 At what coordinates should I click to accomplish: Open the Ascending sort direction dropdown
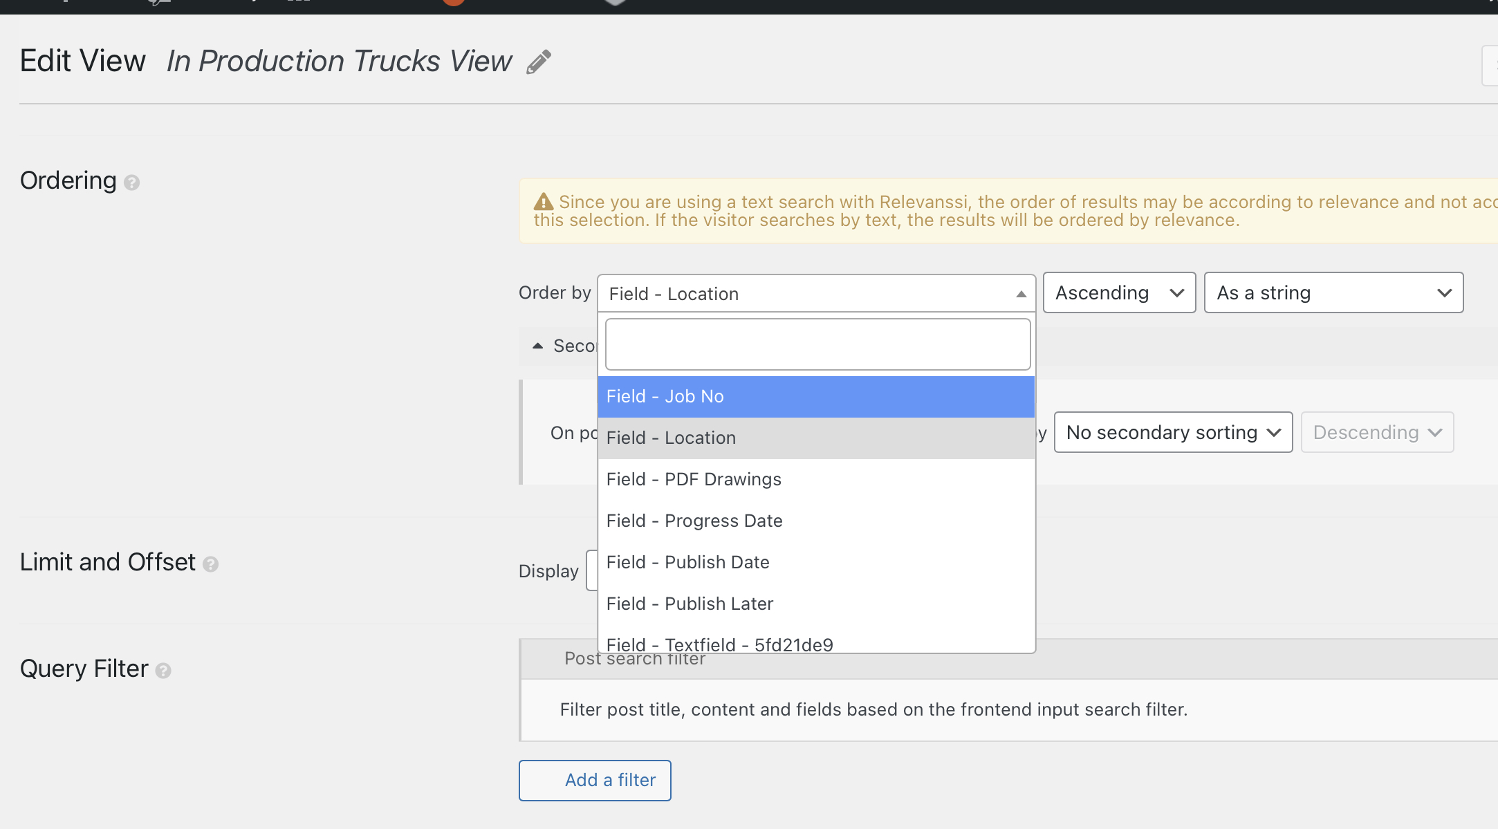point(1119,292)
